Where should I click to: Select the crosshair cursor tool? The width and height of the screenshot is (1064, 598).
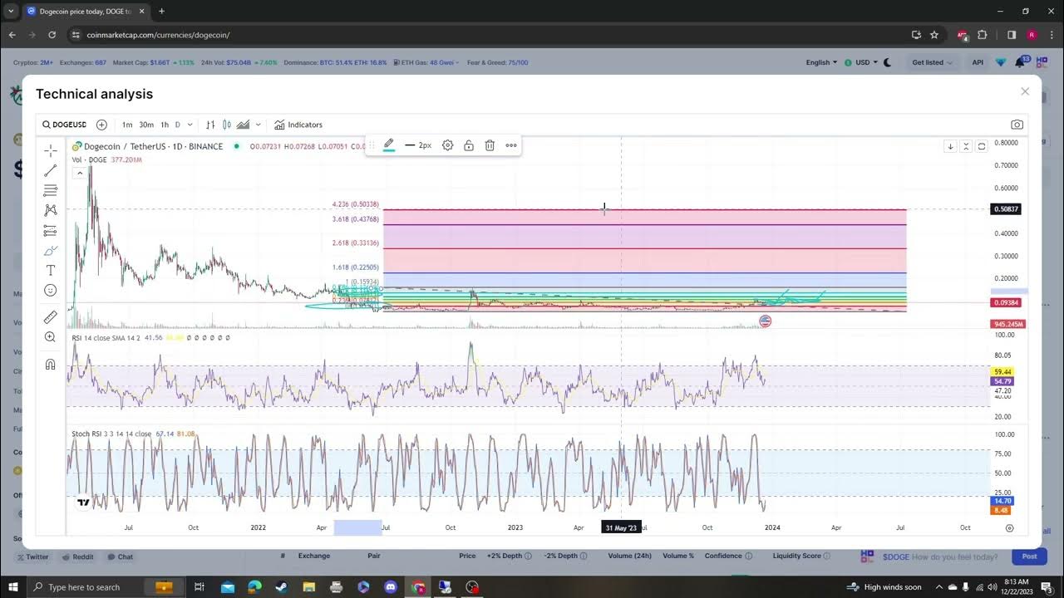(51, 150)
